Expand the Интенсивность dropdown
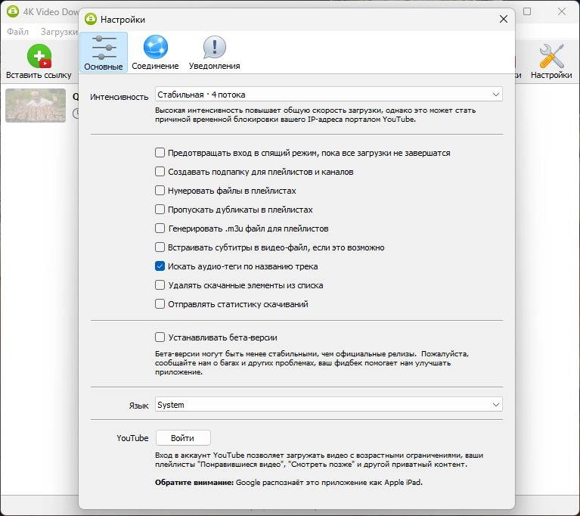 (x=328, y=95)
